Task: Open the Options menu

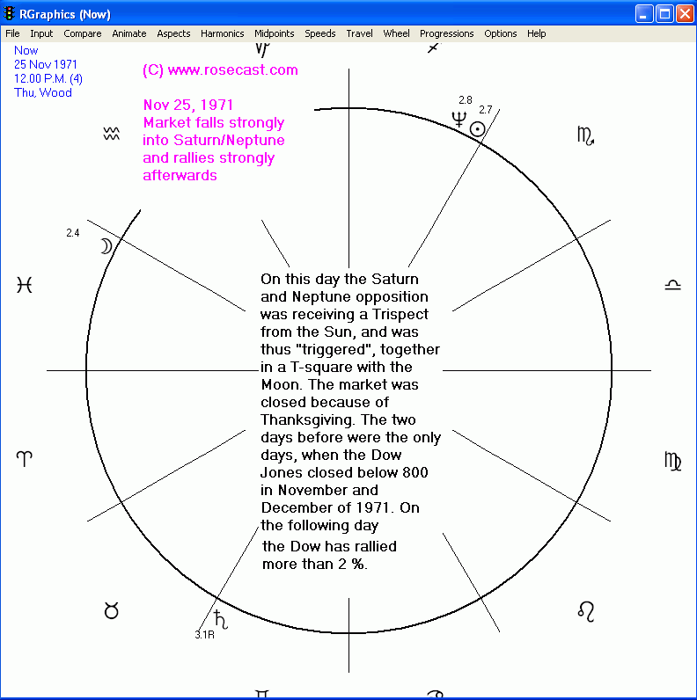Action: (x=501, y=33)
